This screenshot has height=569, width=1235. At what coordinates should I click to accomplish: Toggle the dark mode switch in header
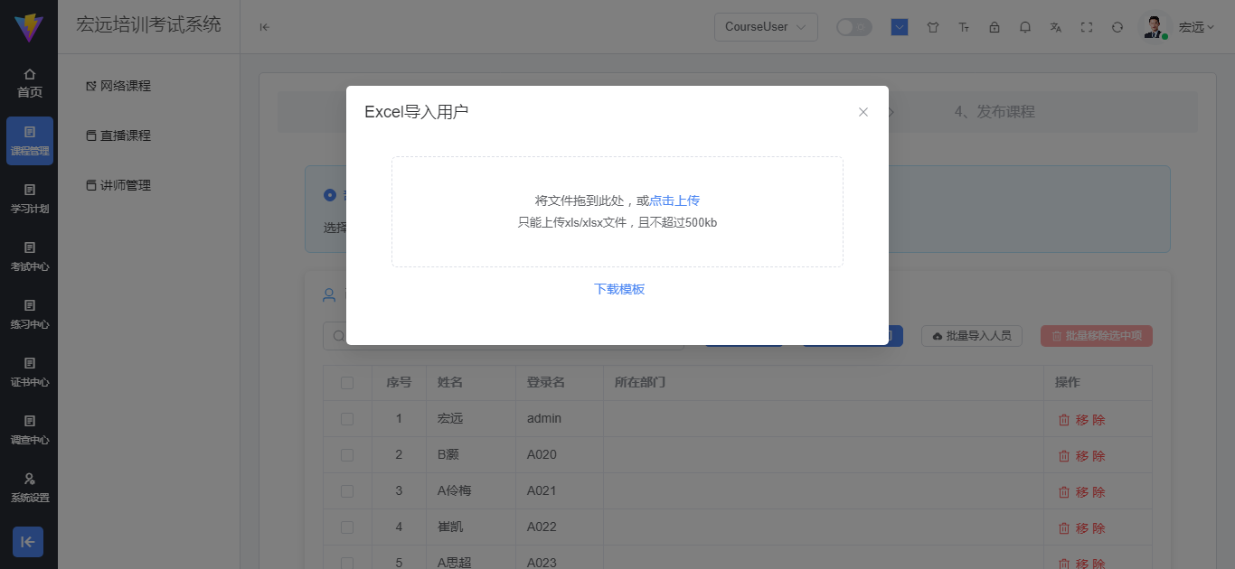[853, 27]
